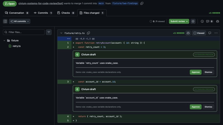Open the civium-systems-for-code-review[bot] profile link
The width and height of the screenshot is (223, 125).
(x=41, y=3)
